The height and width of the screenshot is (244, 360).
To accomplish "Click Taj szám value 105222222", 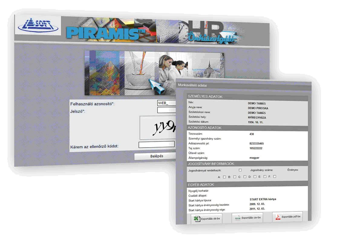I will (256, 148).
